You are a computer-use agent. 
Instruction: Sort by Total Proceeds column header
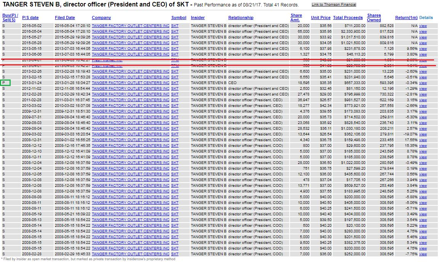pos(348,17)
